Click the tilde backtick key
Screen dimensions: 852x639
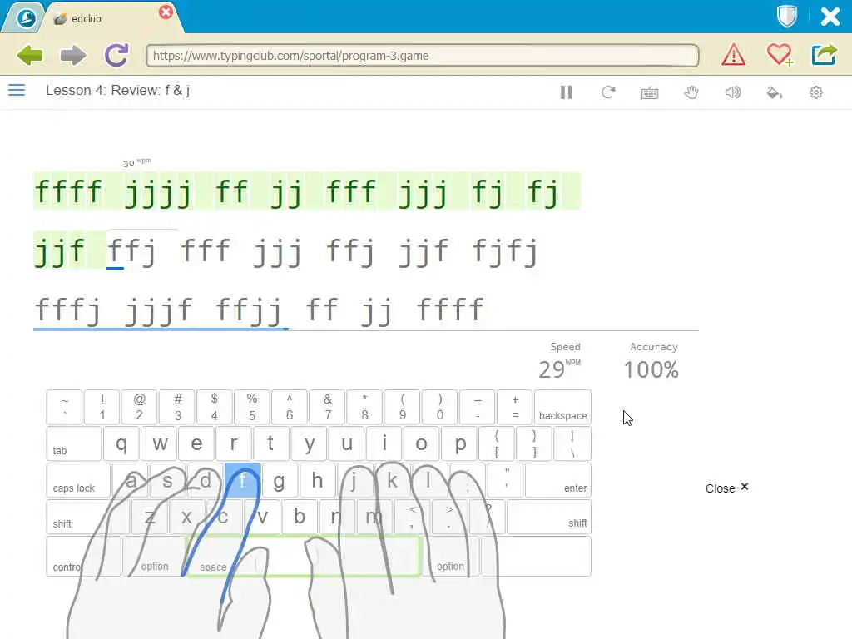click(x=64, y=407)
